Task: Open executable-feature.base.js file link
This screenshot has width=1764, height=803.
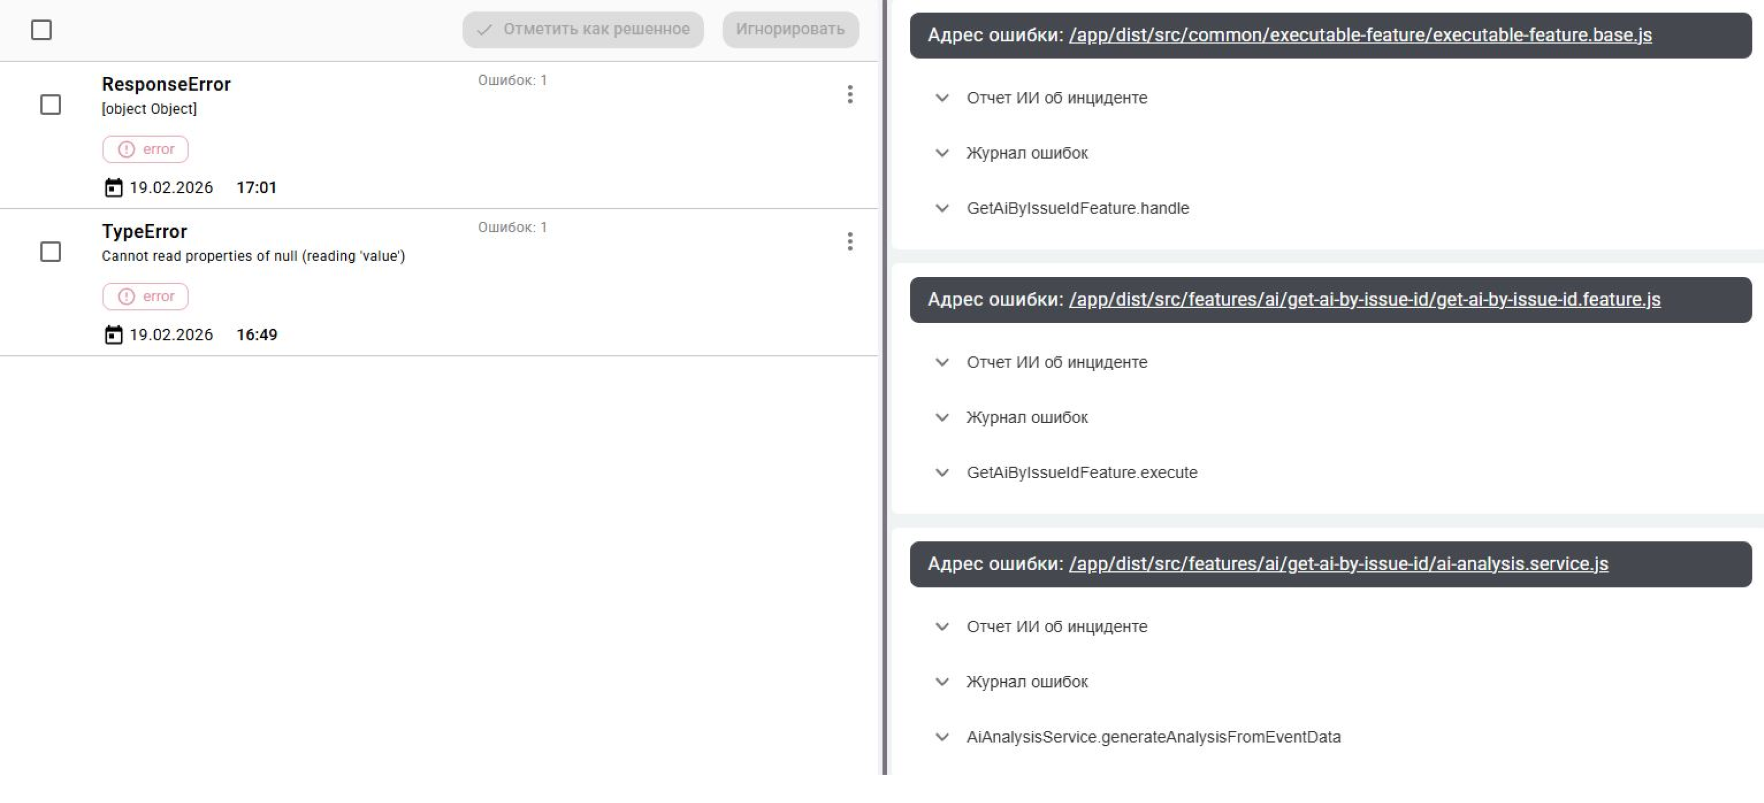Action: [1360, 35]
